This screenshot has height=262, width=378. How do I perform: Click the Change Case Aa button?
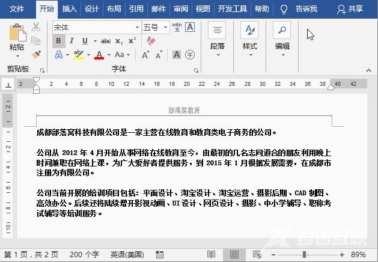click(x=120, y=55)
